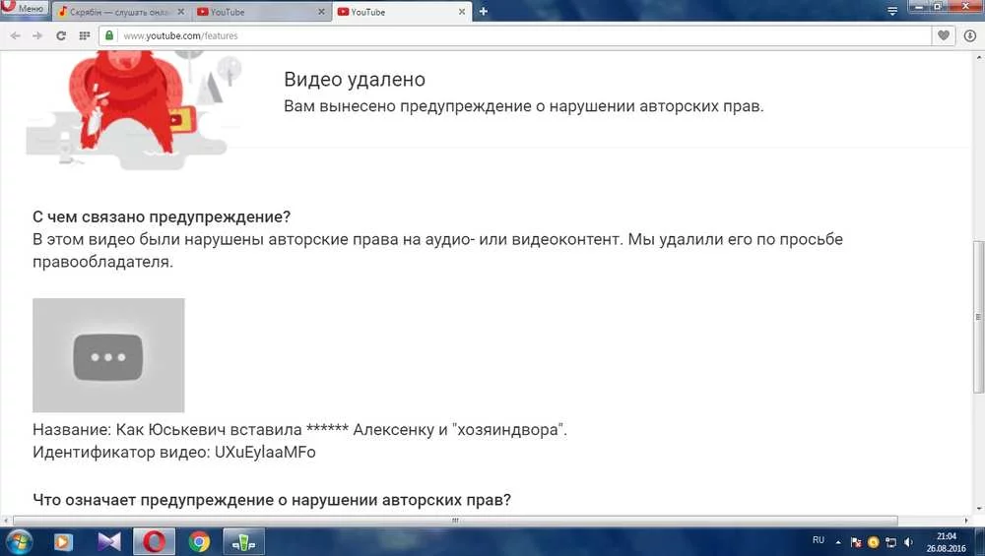Open the tab list menu icon

pos(892,11)
